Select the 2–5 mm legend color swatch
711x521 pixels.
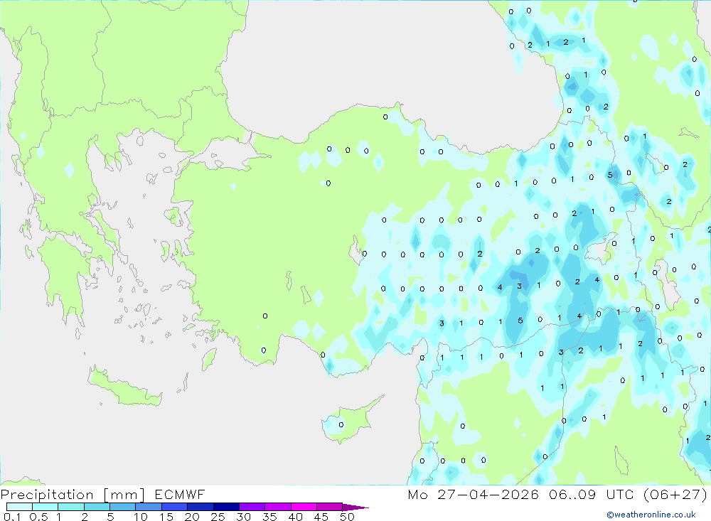point(97,507)
